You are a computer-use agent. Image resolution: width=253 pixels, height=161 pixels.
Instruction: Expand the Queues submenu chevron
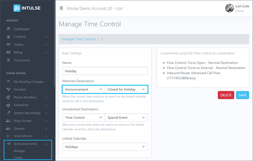click(46, 129)
